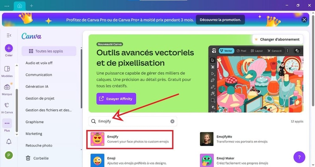Open the notifications bell
315x167 pixels.
(x=9, y=141)
